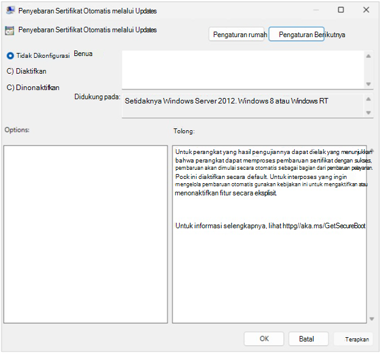Click the 'Tolong:' label

(x=184, y=131)
